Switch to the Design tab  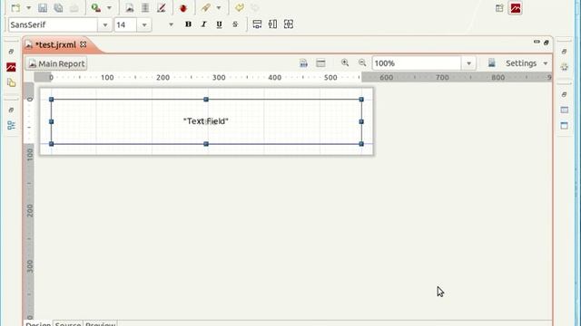click(38, 324)
